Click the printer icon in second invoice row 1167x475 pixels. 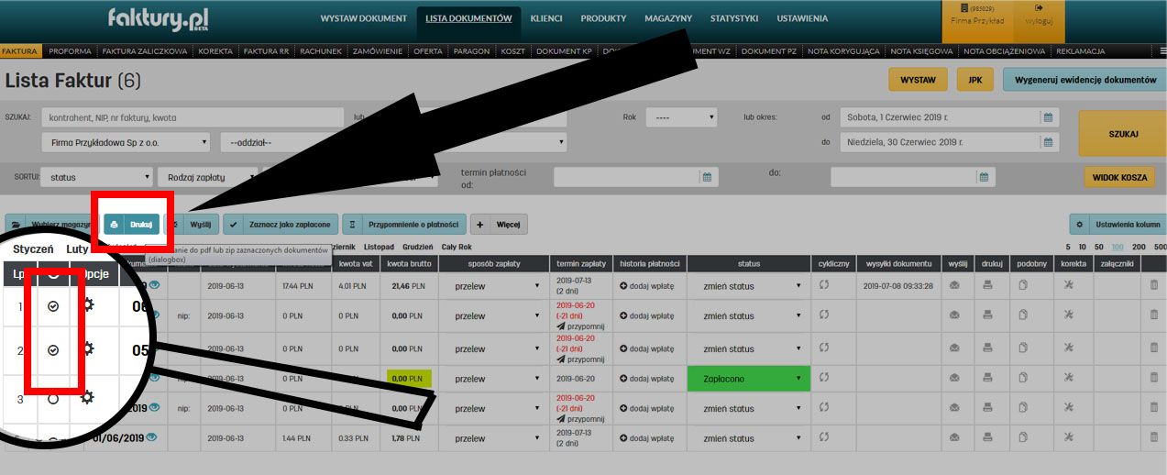click(988, 315)
